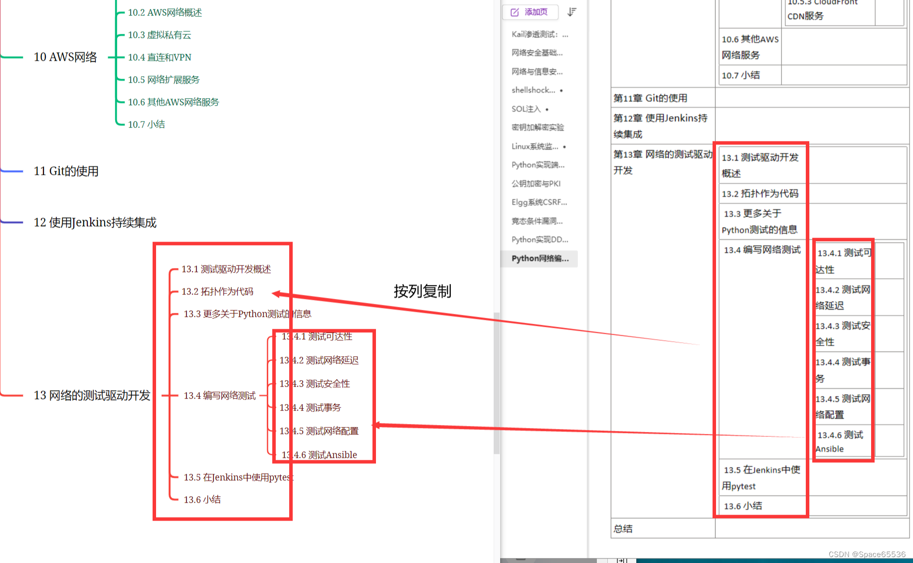Open the 公钥加密与PKI page

tap(536, 183)
